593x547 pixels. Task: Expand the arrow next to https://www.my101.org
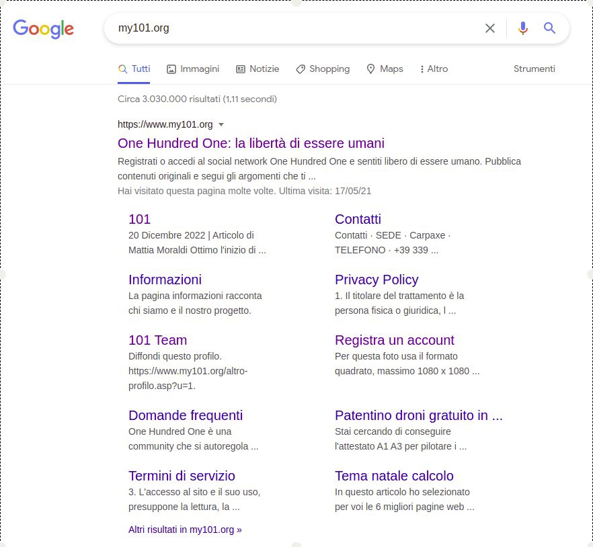(221, 124)
